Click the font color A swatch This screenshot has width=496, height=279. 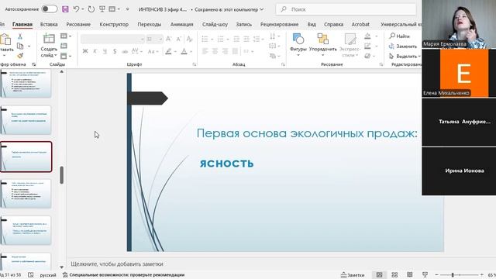point(184,51)
